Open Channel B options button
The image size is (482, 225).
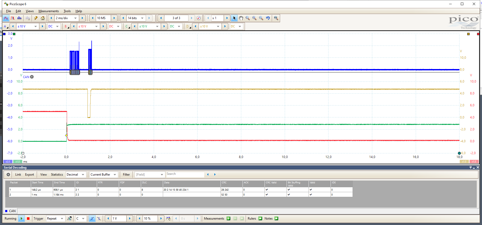click(x=67, y=26)
